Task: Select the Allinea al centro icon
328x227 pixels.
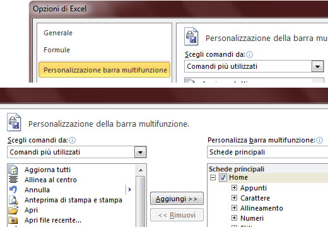Action: click(13, 180)
